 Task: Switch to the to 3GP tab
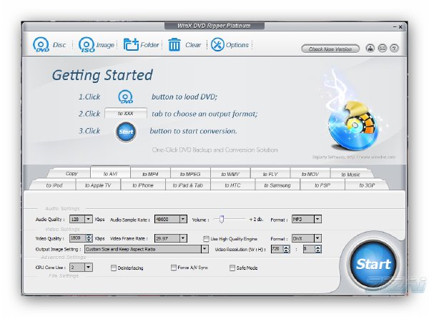coord(367,185)
